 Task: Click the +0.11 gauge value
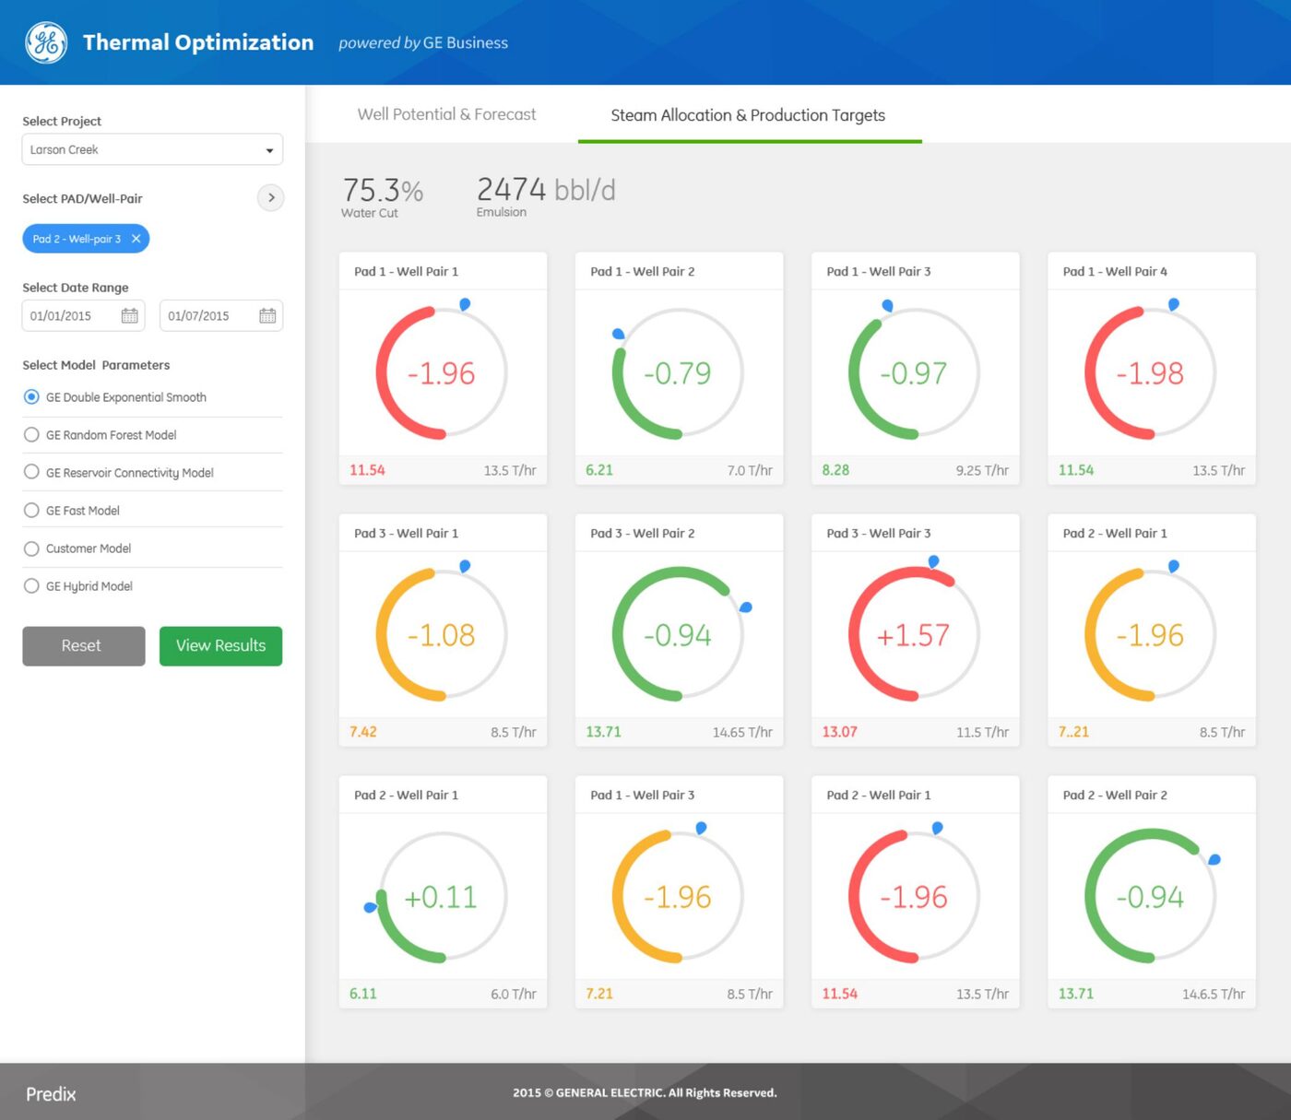coord(442,897)
